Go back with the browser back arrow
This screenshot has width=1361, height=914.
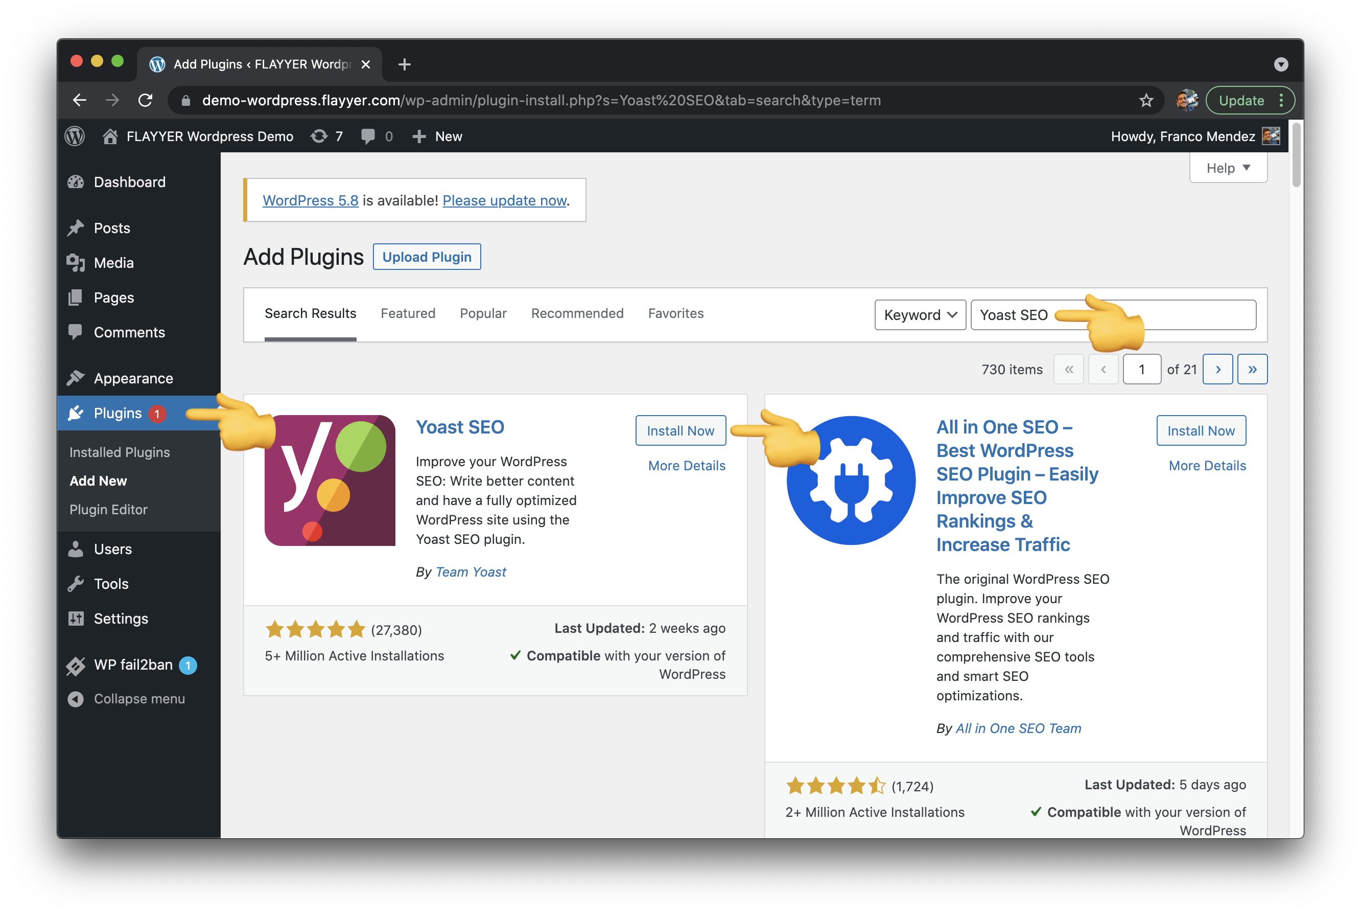(x=80, y=100)
